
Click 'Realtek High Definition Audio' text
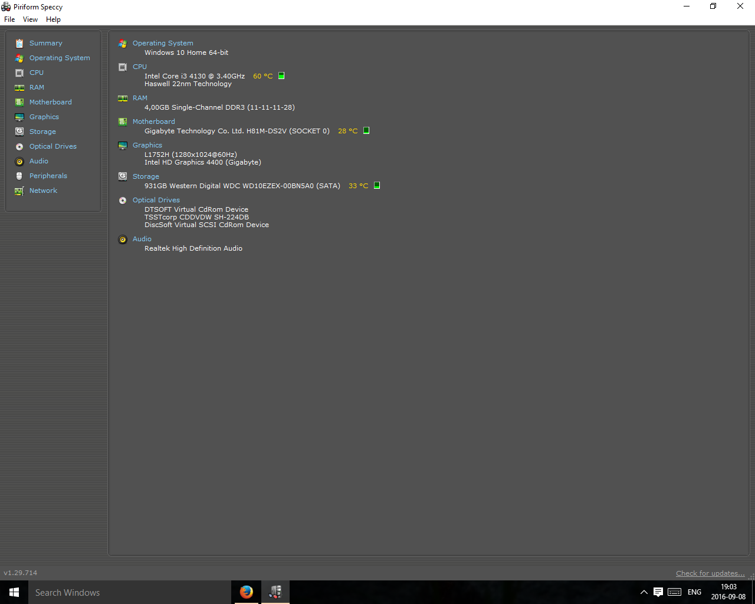click(x=193, y=248)
